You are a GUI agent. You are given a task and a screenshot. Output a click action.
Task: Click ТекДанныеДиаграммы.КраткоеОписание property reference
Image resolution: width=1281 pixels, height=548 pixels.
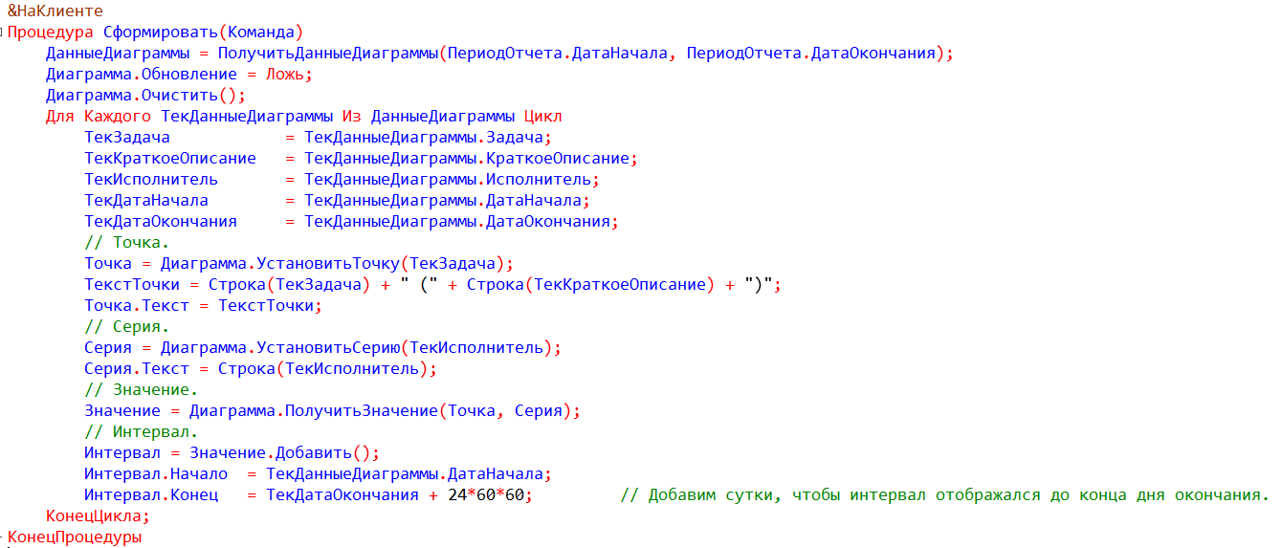(x=469, y=158)
